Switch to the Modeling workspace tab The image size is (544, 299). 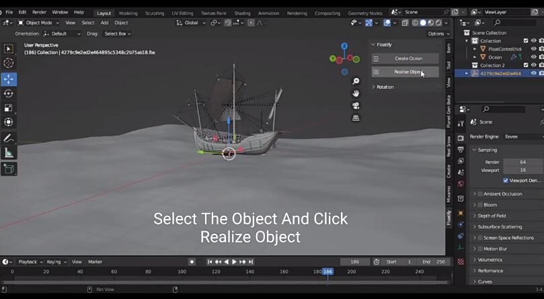(x=128, y=13)
